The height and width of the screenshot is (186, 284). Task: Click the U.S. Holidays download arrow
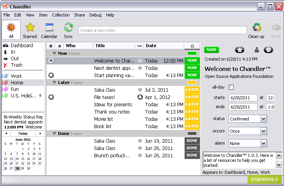tap(40, 95)
